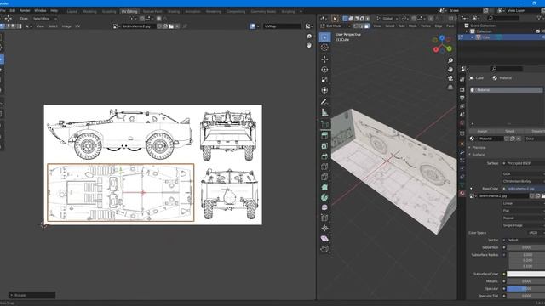Open the Edit Mode dropdown
Viewport: 545px width, 306px height.
click(335, 26)
